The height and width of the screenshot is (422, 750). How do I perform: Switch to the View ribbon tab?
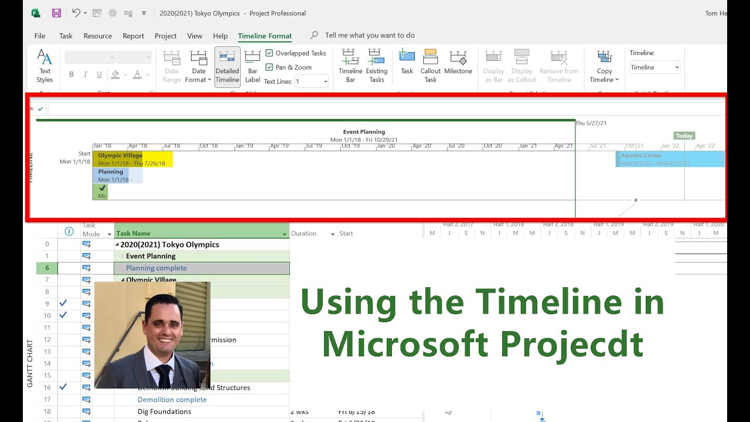tap(195, 36)
